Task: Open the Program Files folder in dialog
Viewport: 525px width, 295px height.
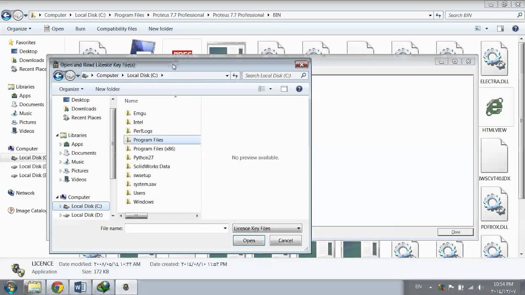Action: pyautogui.click(x=162, y=140)
